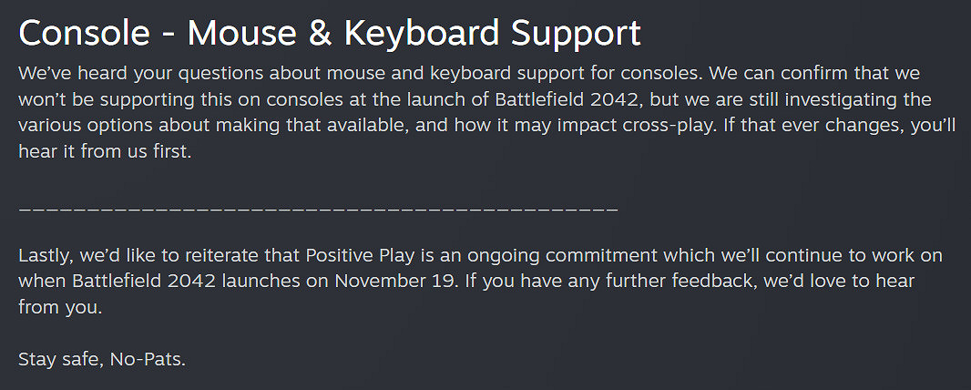The height and width of the screenshot is (390, 971).
Task: Click the "November 19" date text
Action: pos(395,281)
